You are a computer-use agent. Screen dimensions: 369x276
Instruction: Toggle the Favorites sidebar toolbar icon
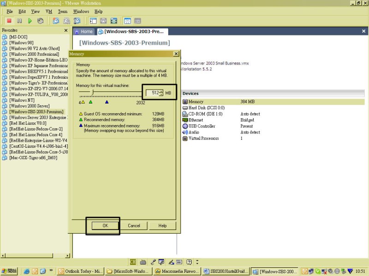[x=93, y=21]
